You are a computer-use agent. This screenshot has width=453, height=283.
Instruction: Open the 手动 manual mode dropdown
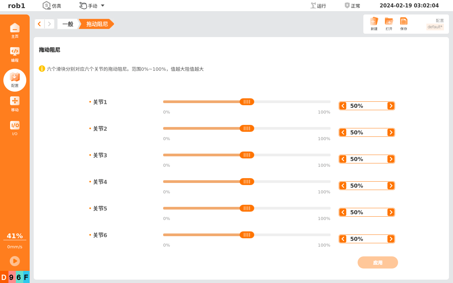pos(92,5)
